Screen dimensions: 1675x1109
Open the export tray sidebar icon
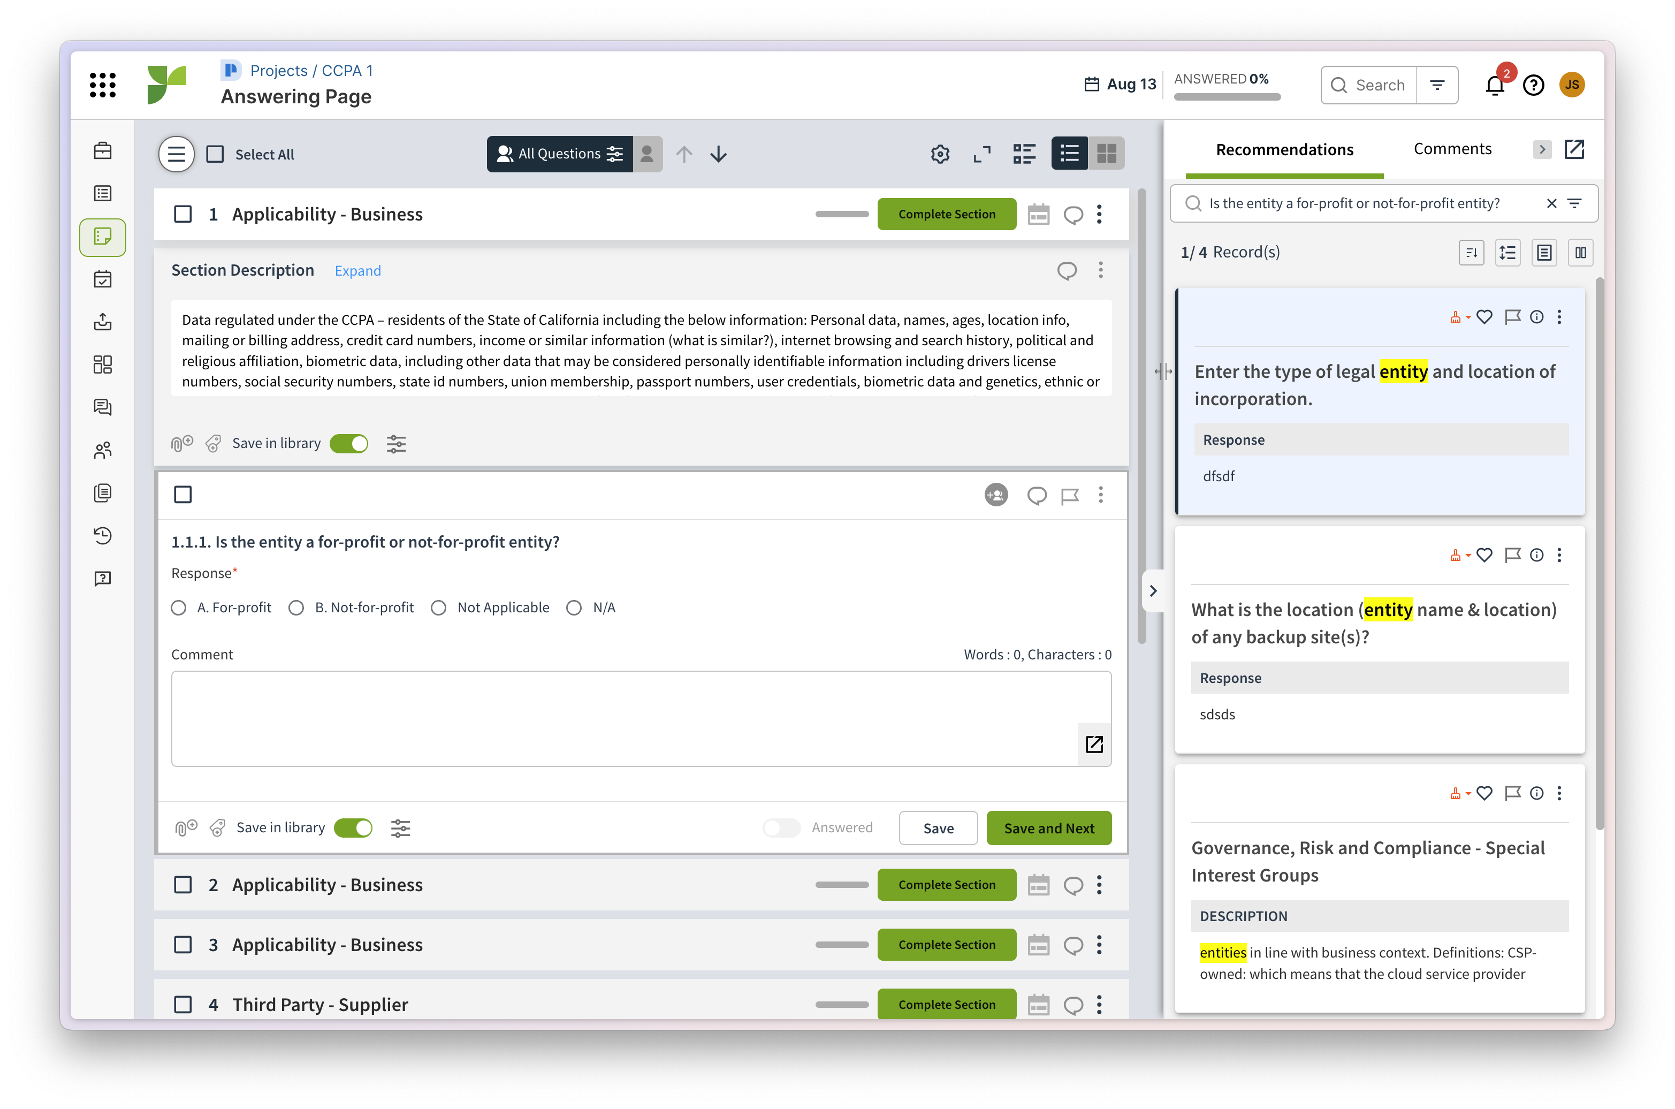pos(103,323)
